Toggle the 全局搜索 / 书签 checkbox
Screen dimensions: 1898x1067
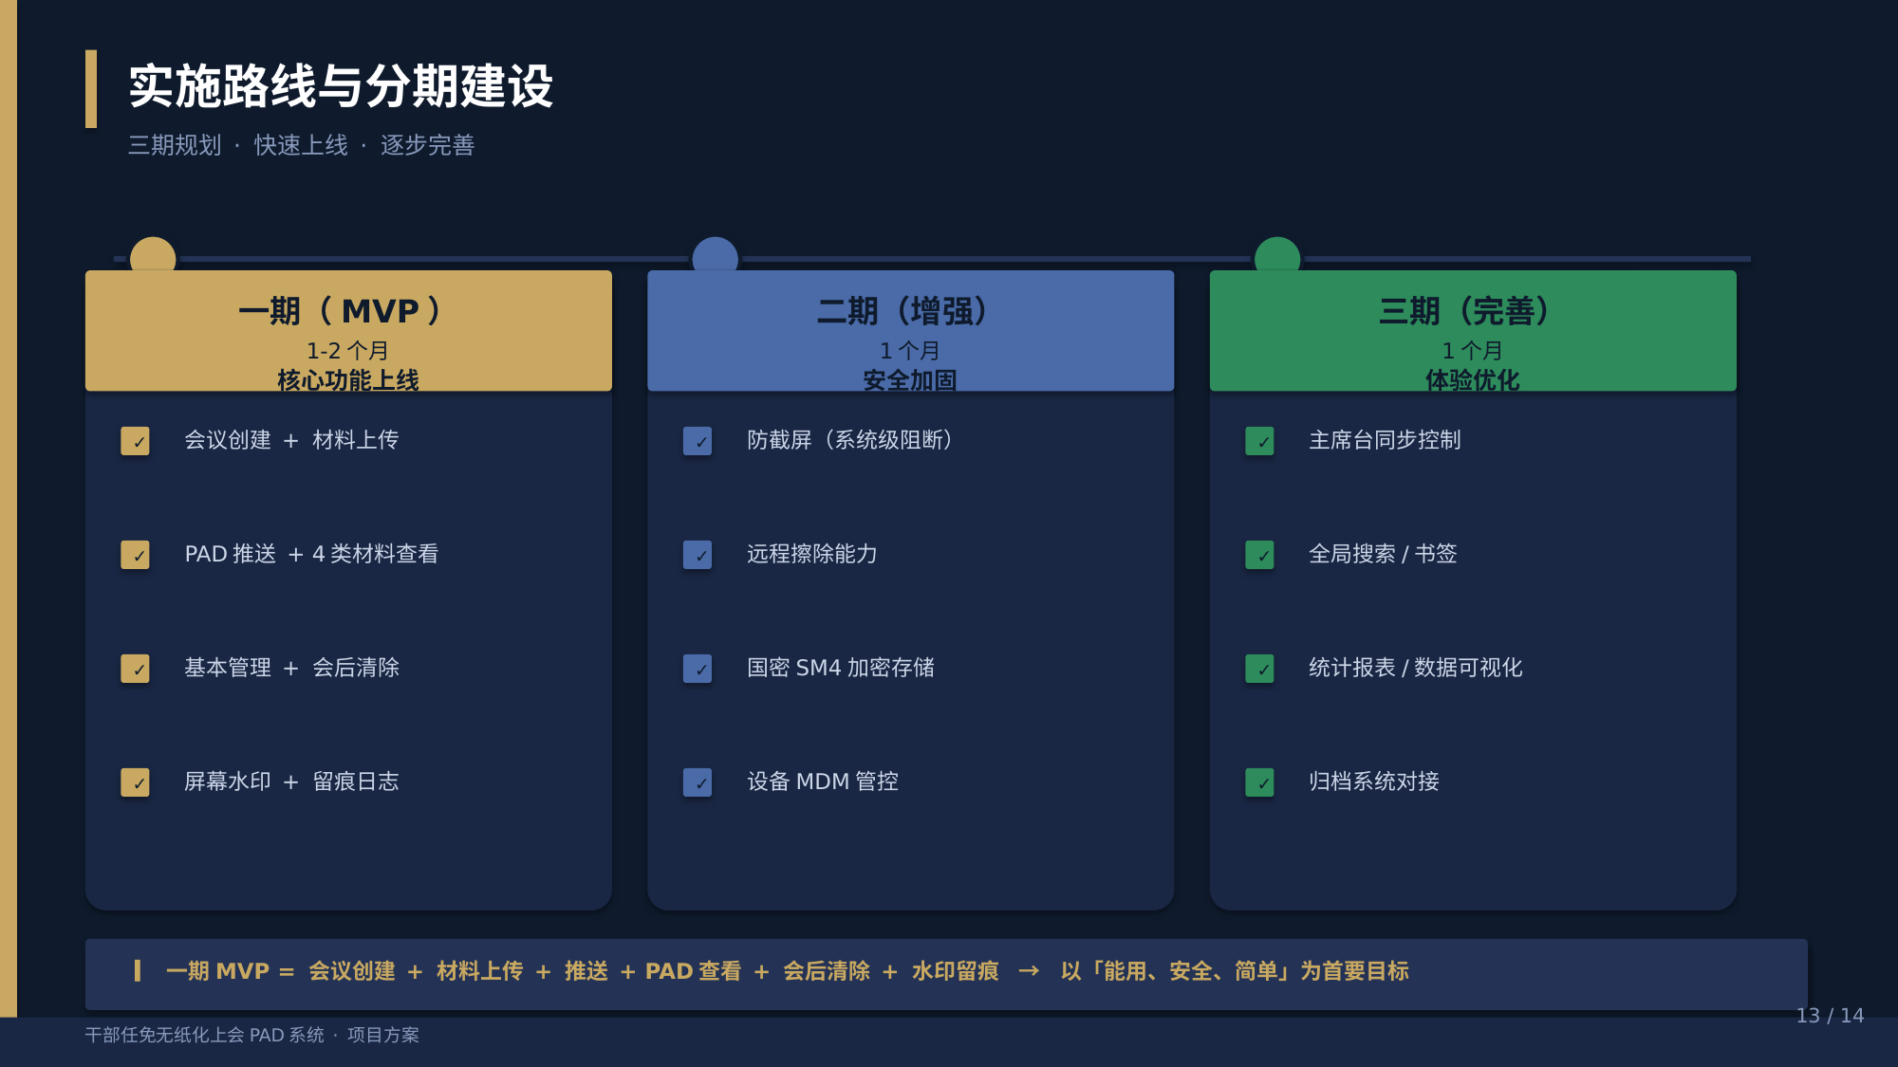coord(1259,555)
